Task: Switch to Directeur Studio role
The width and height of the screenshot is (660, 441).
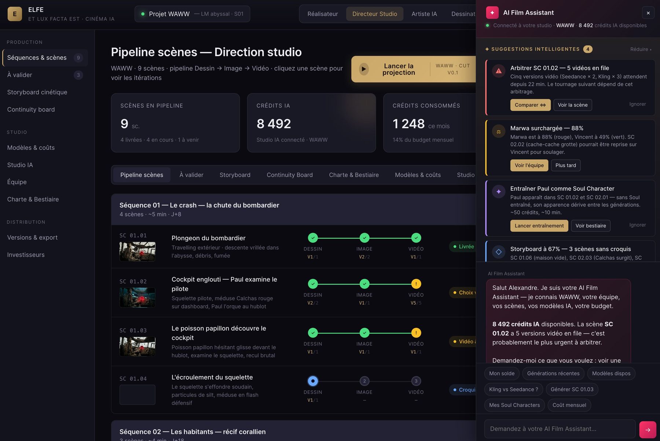Action: click(x=375, y=14)
